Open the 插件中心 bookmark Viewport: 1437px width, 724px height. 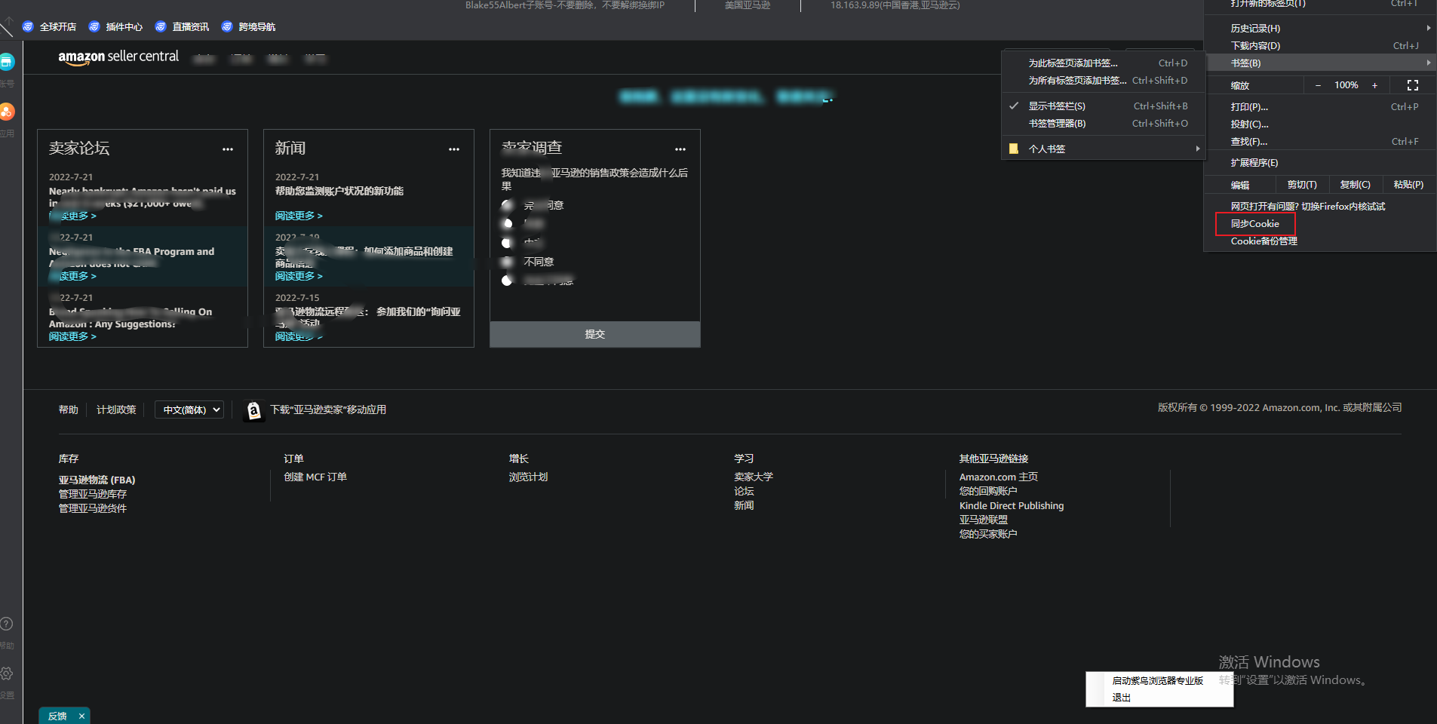(x=116, y=26)
